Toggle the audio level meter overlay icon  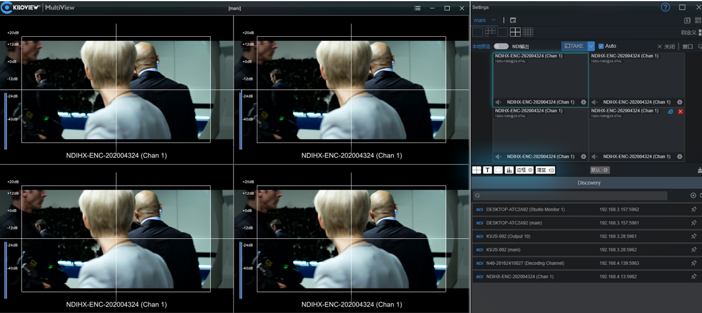tap(508, 170)
